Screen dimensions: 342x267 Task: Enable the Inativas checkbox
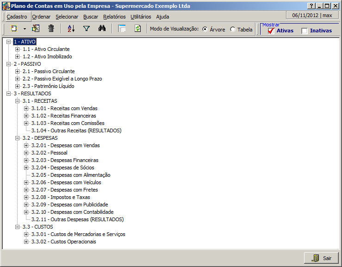305,31
